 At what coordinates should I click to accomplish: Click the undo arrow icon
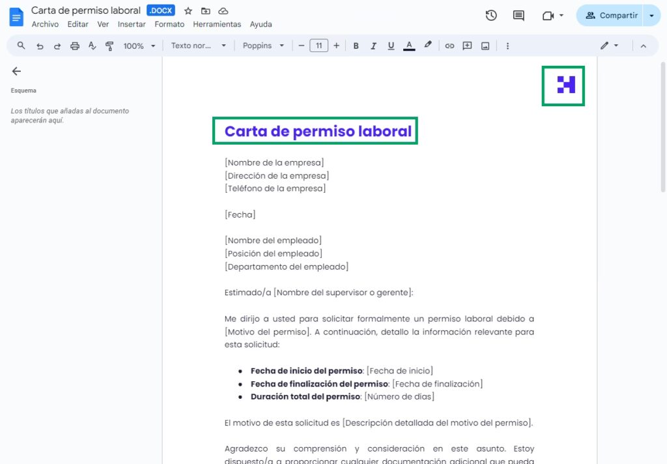pos(40,46)
